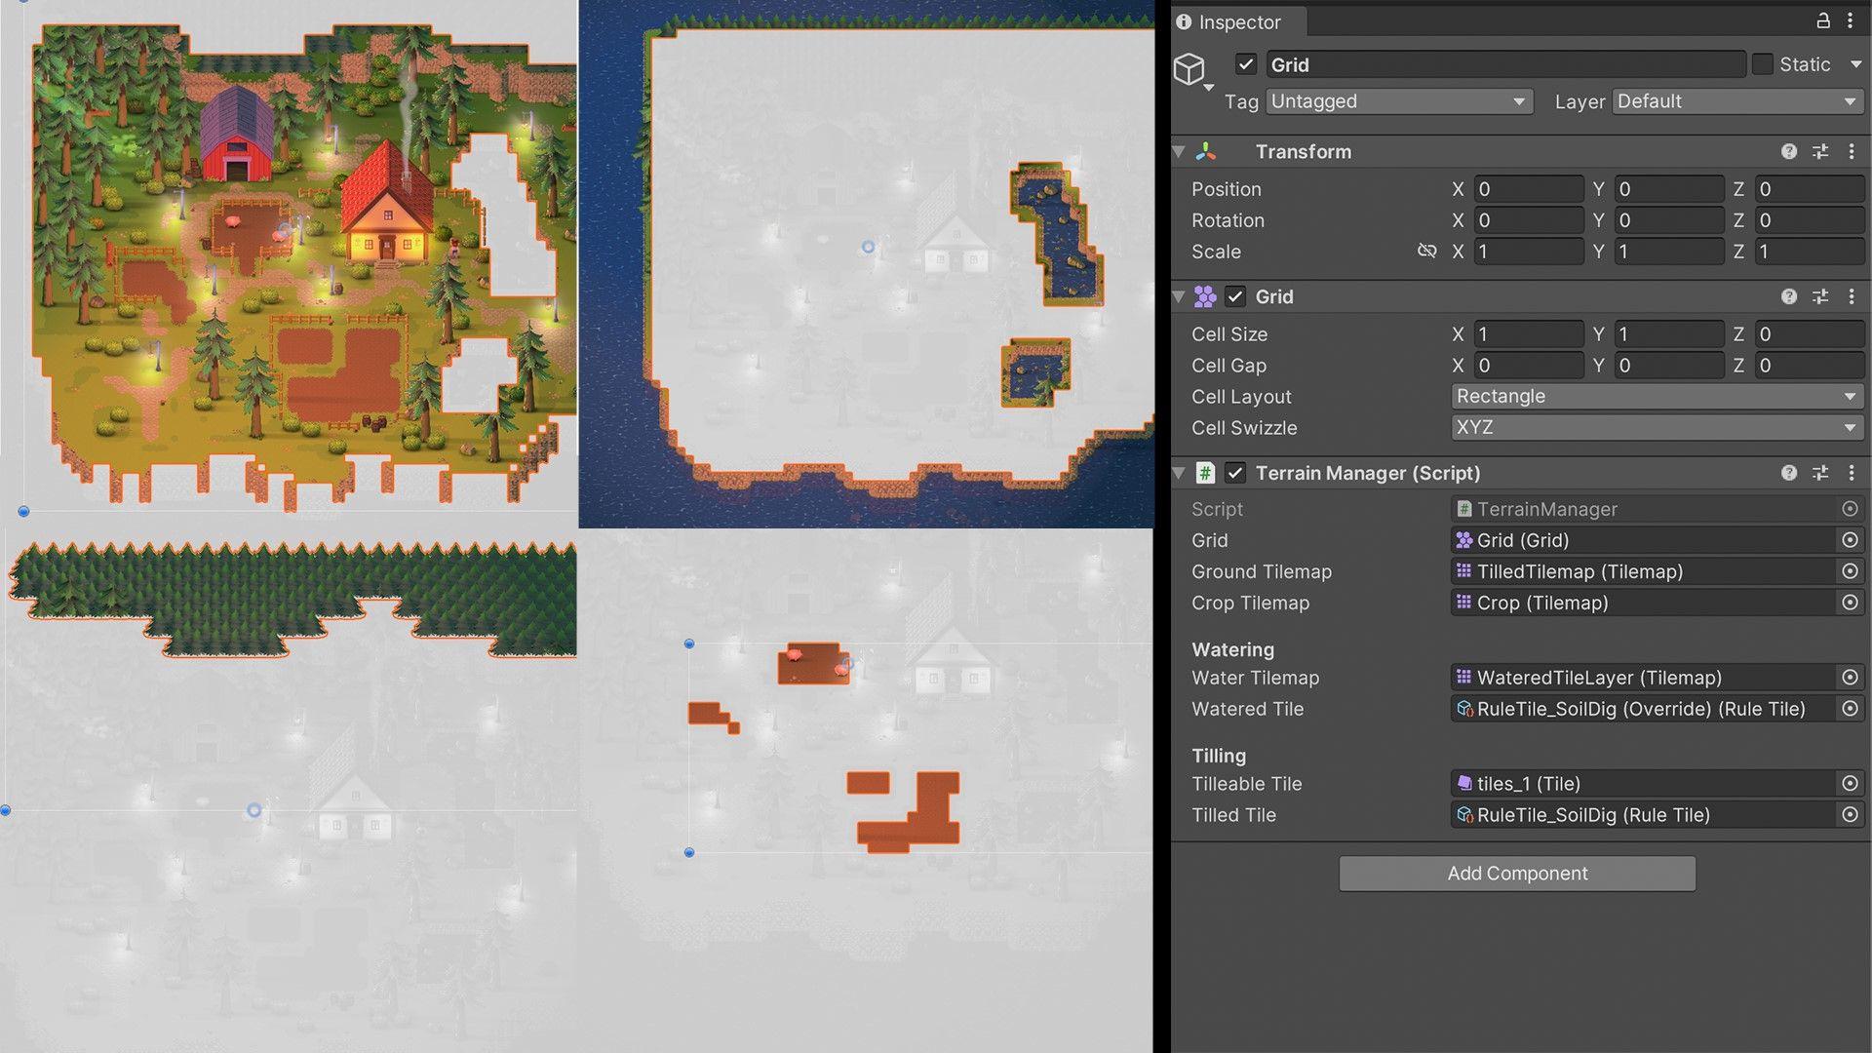Click the RuleTile_SoilDig Watered Tile picker icon
1872x1053 pixels.
click(x=1848, y=709)
